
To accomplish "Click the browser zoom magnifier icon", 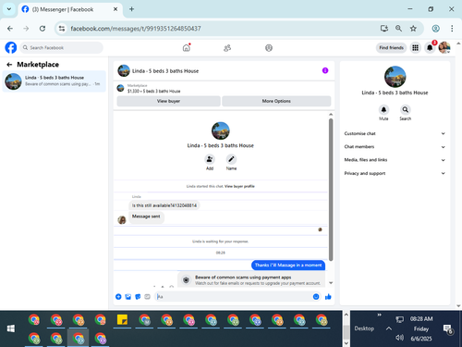I will [398, 29].
